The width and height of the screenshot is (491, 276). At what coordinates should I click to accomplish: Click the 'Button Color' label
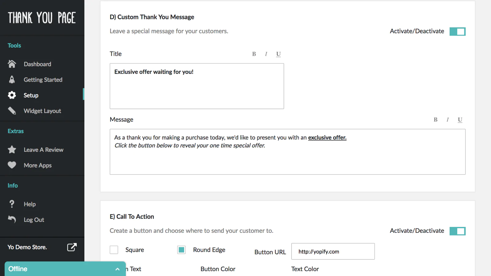(218, 269)
